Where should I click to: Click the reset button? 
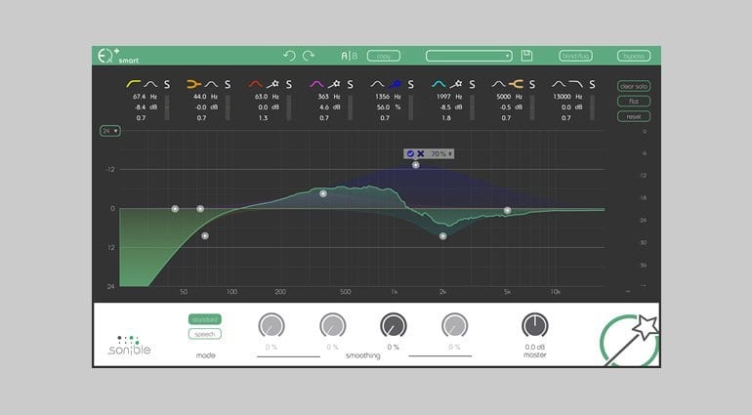click(634, 116)
